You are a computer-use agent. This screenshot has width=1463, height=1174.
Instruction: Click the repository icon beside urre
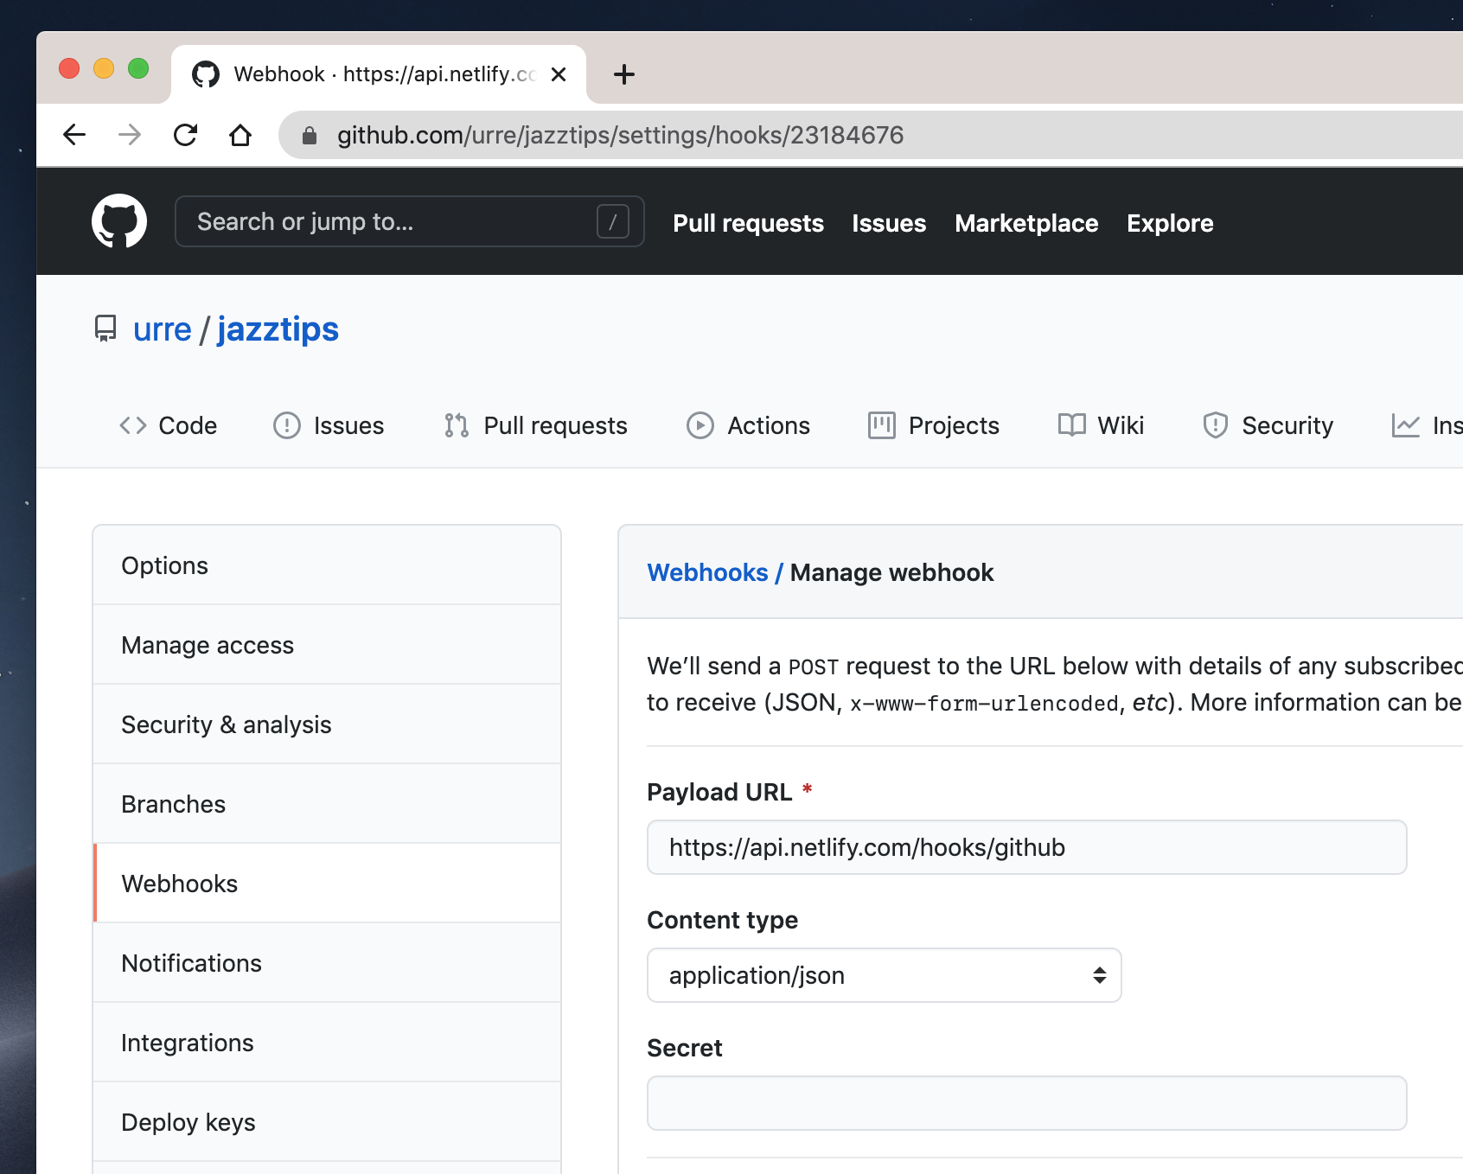pos(105,329)
